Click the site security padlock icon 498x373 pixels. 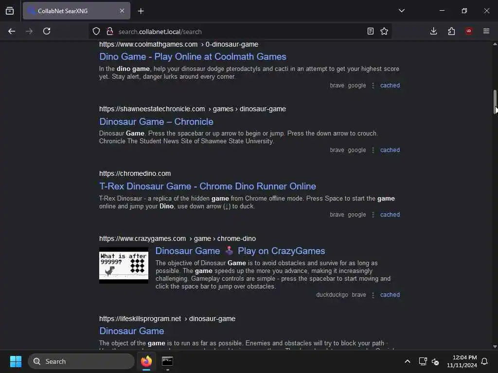pos(110,31)
